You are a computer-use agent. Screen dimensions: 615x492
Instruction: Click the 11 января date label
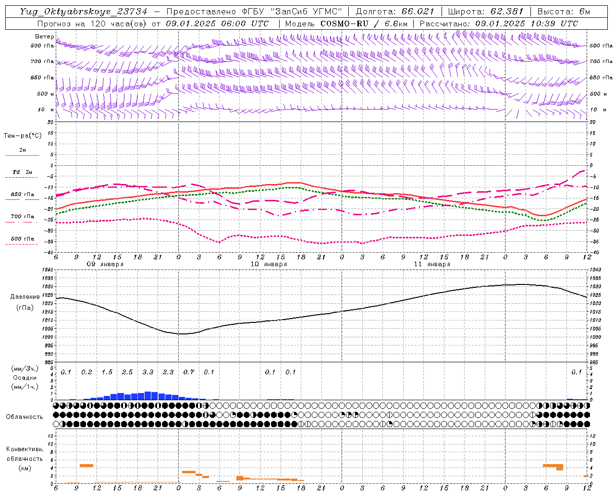(432, 264)
